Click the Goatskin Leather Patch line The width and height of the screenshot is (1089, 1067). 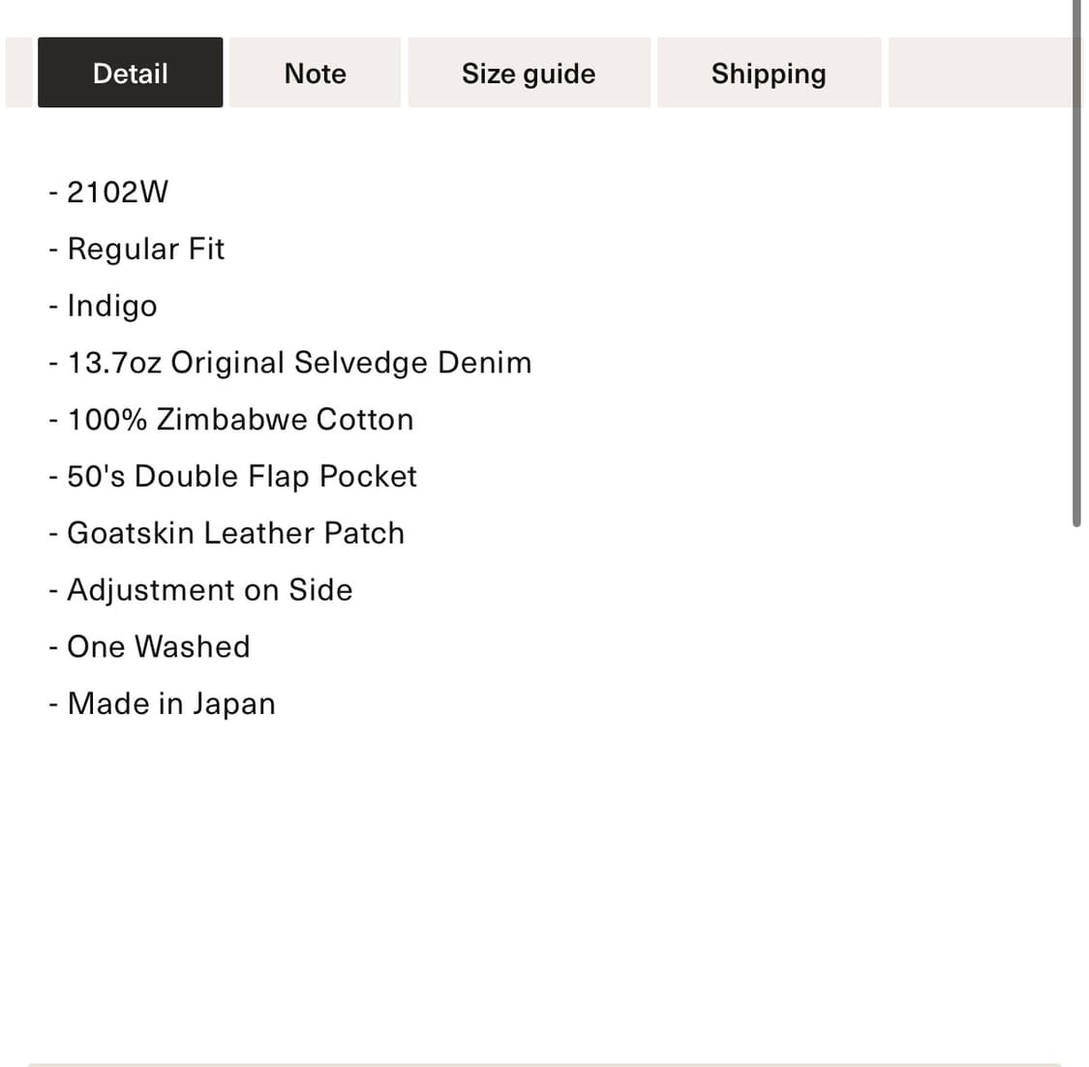pyautogui.click(x=235, y=533)
